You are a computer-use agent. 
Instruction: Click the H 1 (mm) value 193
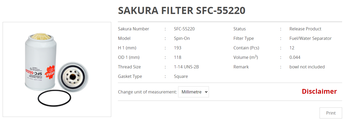pos(178,48)
